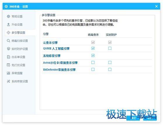Go to 白名单设置 tab
Screen dimensions: 163x125
tap(20, 57)
